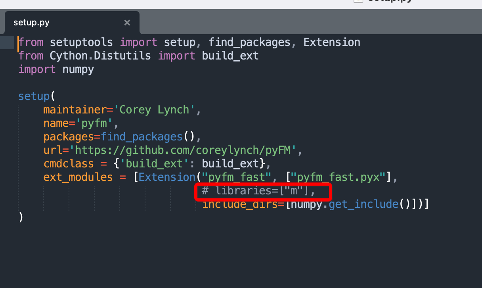
Task: Click the cmdclass build_ext line
Action: pyautogui.click(x=157, y=164)
